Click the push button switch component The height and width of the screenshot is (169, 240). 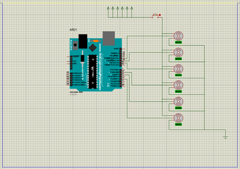point(155,16)
